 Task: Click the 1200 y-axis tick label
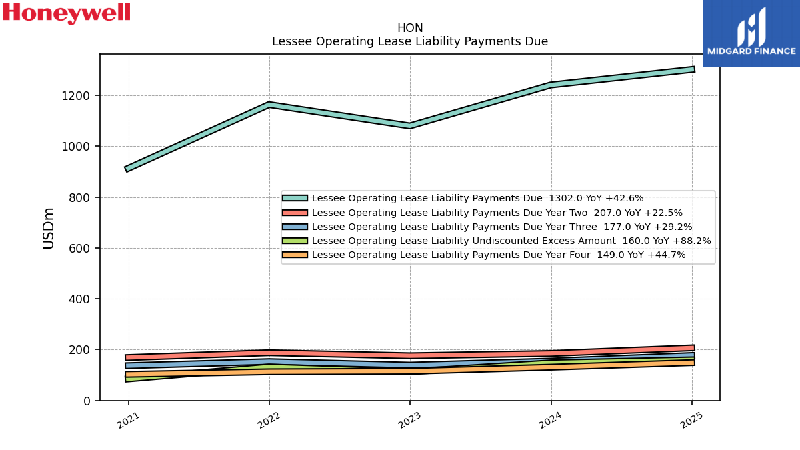(76, 95)
